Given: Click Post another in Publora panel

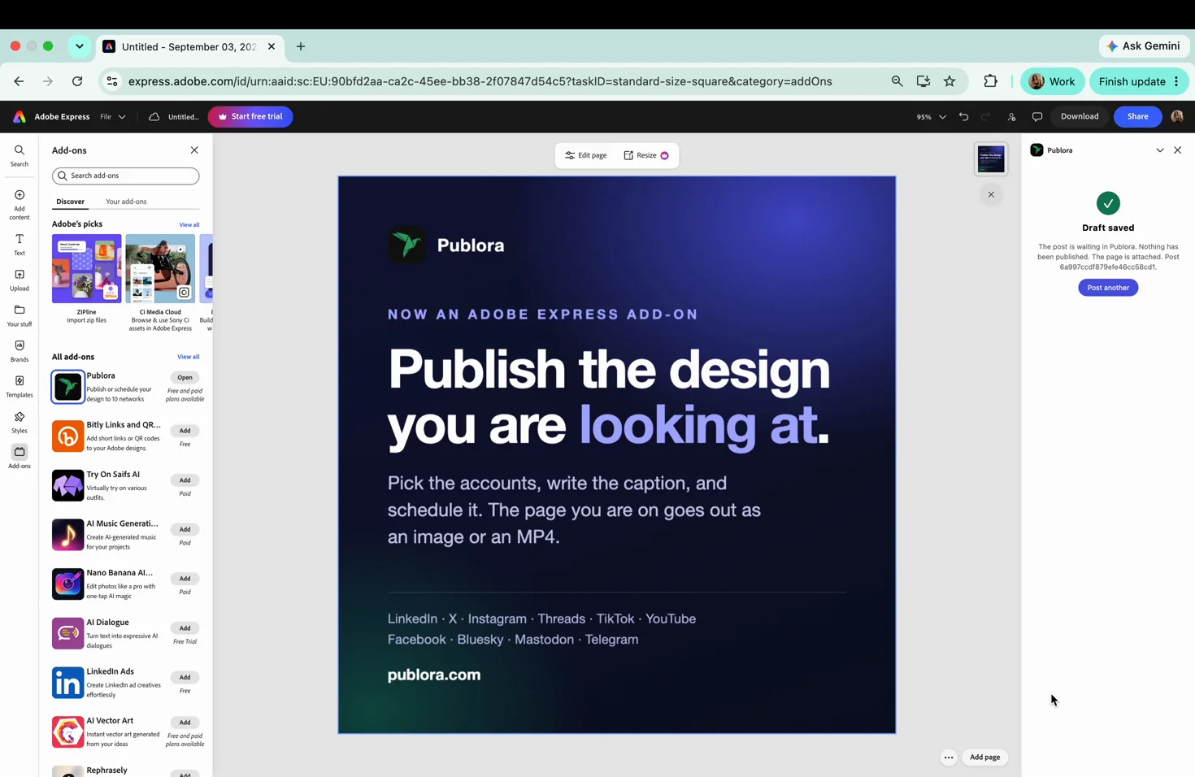Looking at the screenshot, I should [x=1108, y=288].
